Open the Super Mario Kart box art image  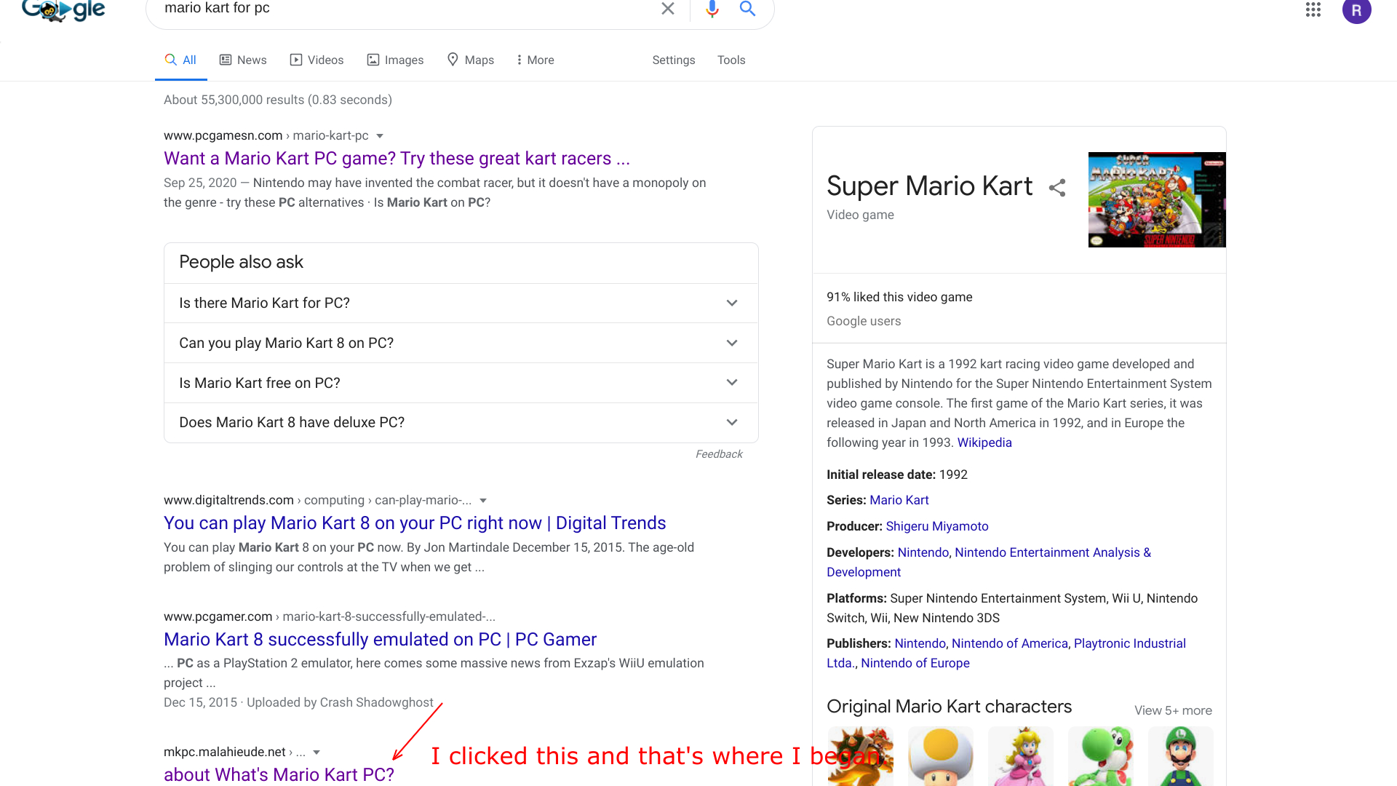coord(1157,199)
